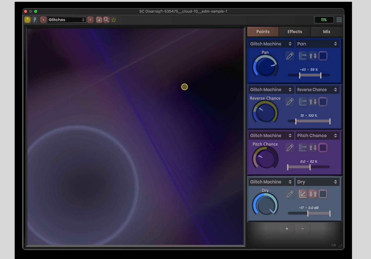Go to previous preset with left arrow
Viewport: 371px width, 259px height.
click(43, 20)
